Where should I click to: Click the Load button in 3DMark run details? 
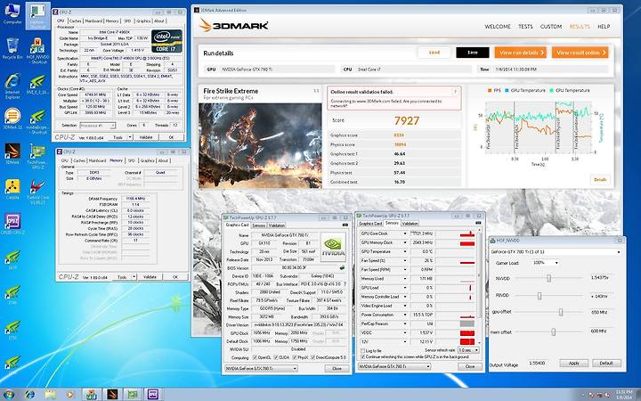coord(434,53)
